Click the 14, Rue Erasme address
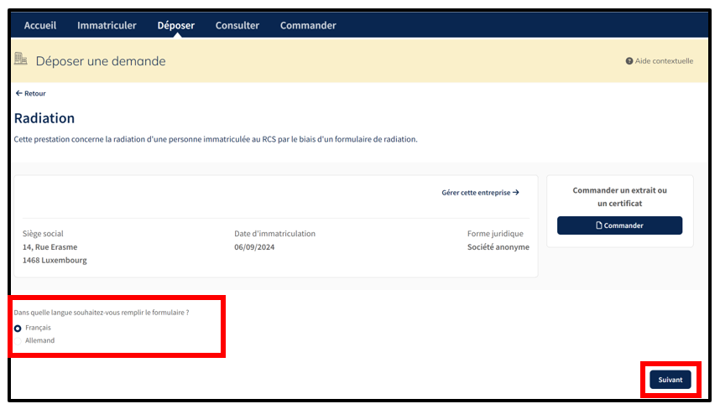This screenshot has width=720, height=409. pos(50,247)
